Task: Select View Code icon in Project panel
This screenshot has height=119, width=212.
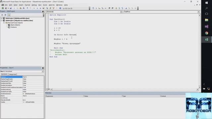Action: tap(2, 15)
